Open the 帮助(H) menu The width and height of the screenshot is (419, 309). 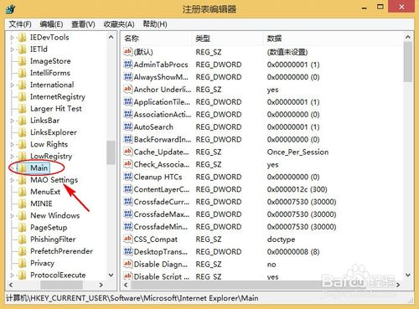coord(155,24)
